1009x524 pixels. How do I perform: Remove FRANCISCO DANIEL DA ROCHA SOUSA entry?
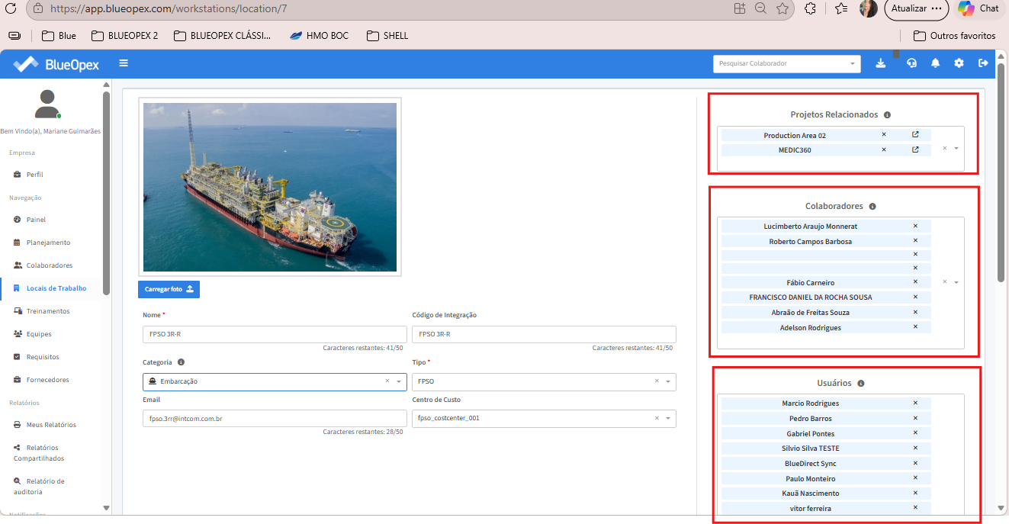[x=915, y=297]
